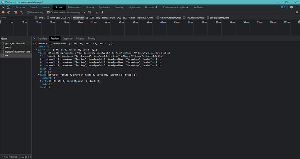Close the request details pane
300x159 pixels.
34,38
